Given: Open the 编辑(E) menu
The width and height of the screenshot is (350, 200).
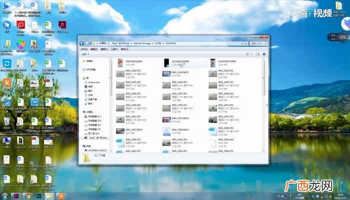Looking at the screenshot, I should click(94, 49).
